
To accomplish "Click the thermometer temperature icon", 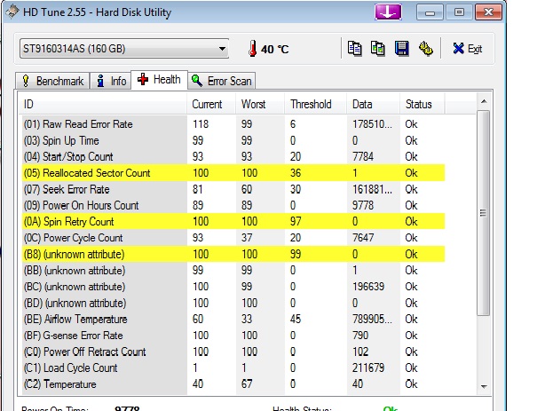I will 250,49.
